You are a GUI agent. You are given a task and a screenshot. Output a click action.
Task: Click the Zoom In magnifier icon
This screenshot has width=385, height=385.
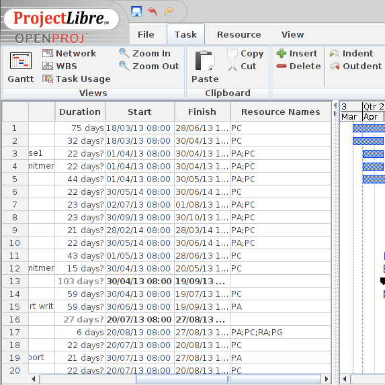point(124,53)
